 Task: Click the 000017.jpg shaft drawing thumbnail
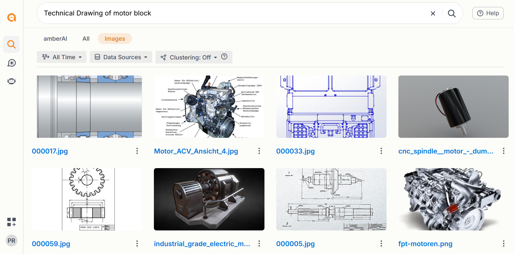[x=87, y=107]
